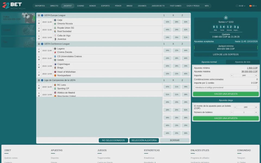
Task: Click the 22BET logo
Action: pyautogui.click(x=14, y=6)
